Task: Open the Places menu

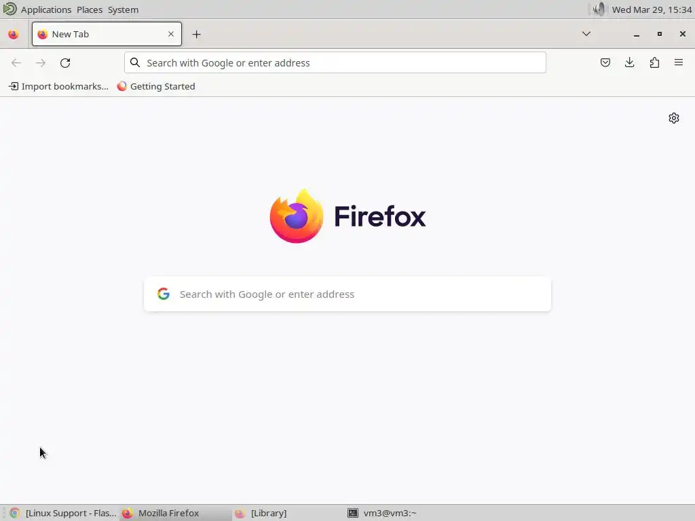Action: tap(90, 9)
